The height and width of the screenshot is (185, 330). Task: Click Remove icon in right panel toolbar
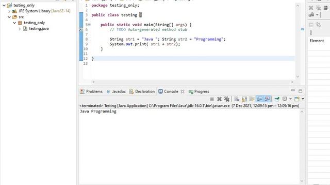pos(311,8)
